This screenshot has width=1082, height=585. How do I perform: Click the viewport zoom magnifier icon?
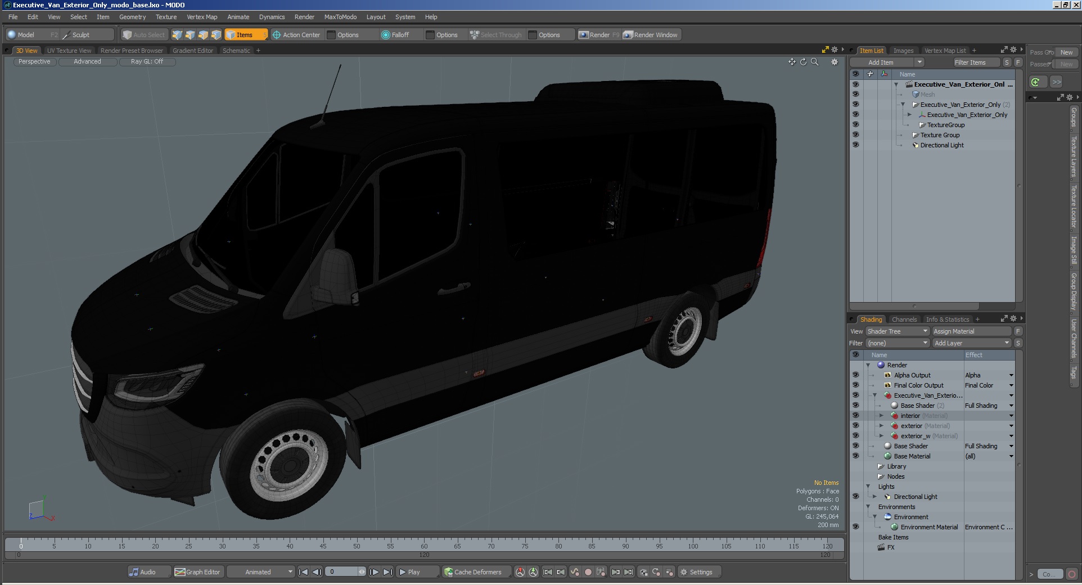pyautogui.click(x=814, y=62)
